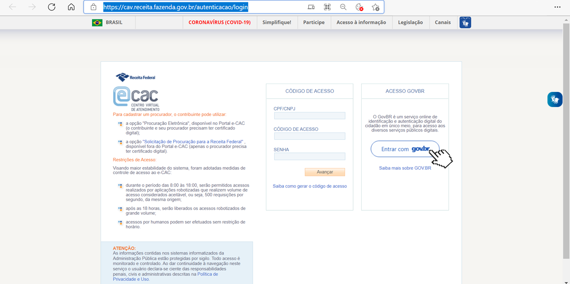Add this page to favorites
This screenshot has height=284, width=570.
click(x=375, y=7)
